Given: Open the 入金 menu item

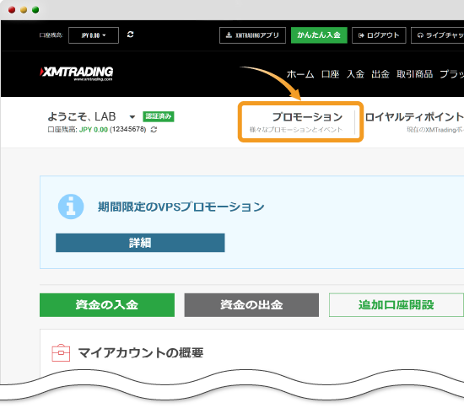Looking at the screenshot, I should point(355,74).
